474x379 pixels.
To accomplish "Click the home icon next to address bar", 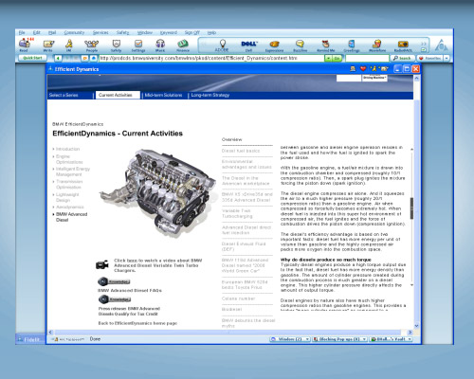I will [x=94, y=58].
